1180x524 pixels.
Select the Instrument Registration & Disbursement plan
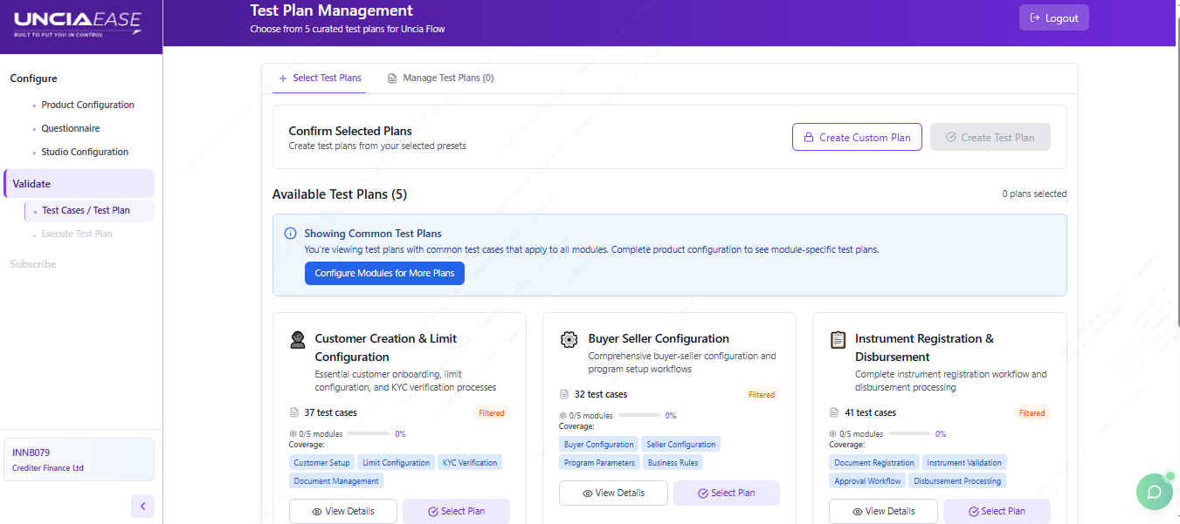pos(997,511)
